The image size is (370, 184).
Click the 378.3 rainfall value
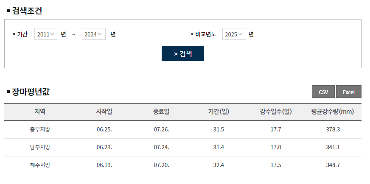tap(333, 129)
